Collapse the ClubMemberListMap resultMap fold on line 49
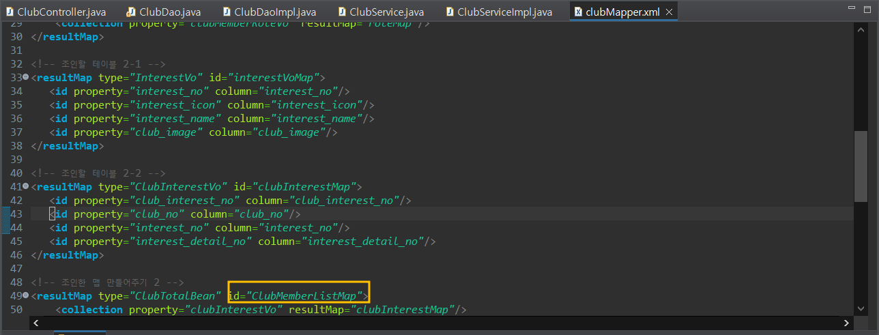Viewport: 879px width, 335px height. (x=26, y=296)
